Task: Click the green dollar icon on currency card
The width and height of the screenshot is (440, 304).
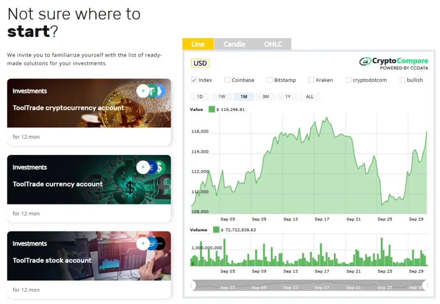Action: 160,167
